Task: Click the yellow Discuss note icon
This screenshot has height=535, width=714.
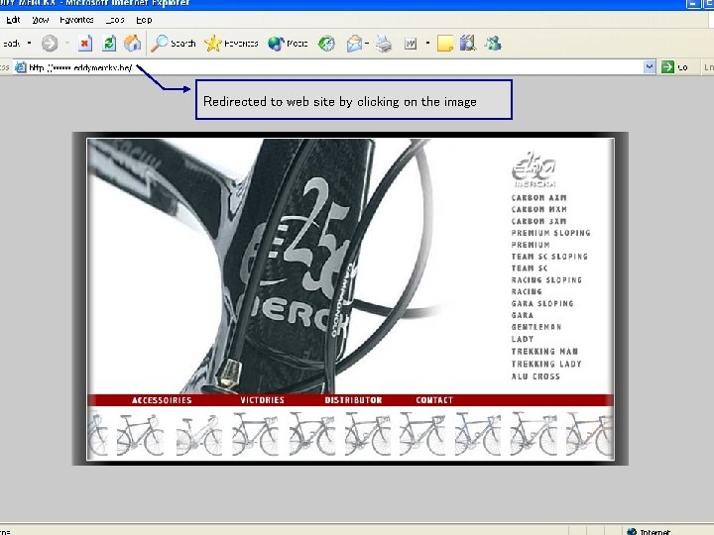Action: point(445,44)
